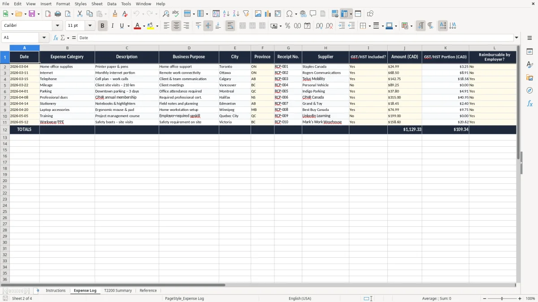Click the Insert Hyperlink icon

point(303,14)
